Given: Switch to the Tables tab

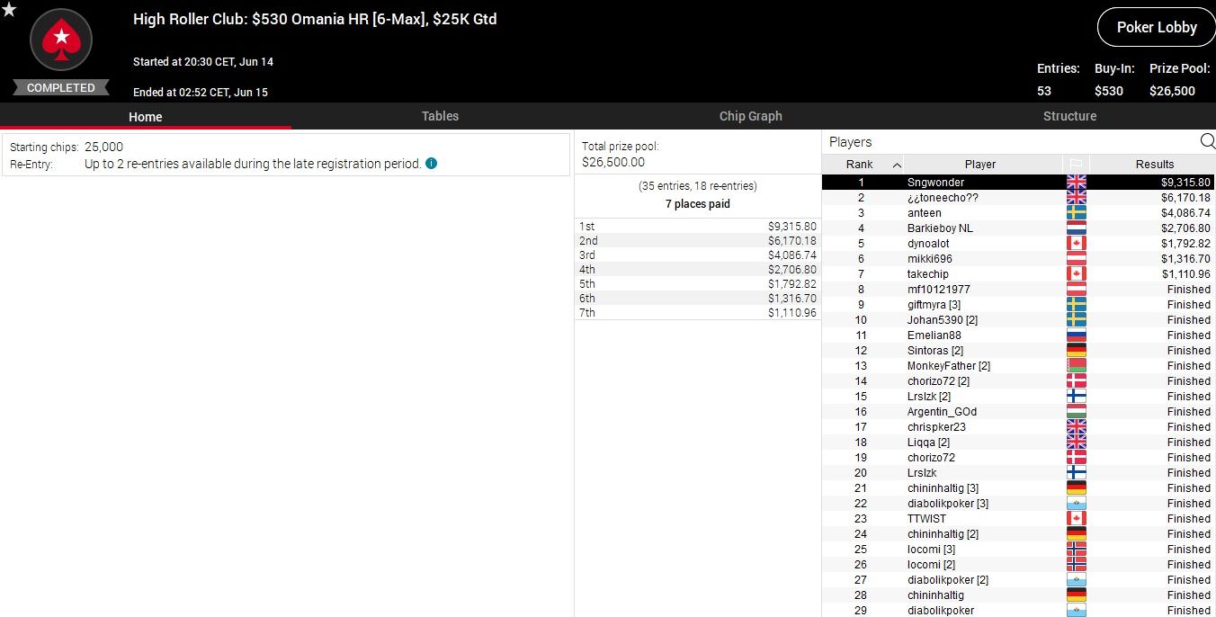Looking at the screenshot, I should [x=440, y=116].
